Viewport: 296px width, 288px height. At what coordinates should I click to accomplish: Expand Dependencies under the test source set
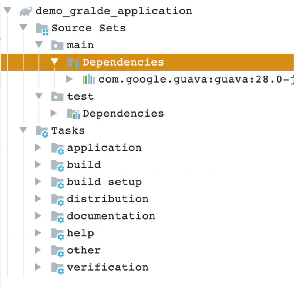click(54, 114)
